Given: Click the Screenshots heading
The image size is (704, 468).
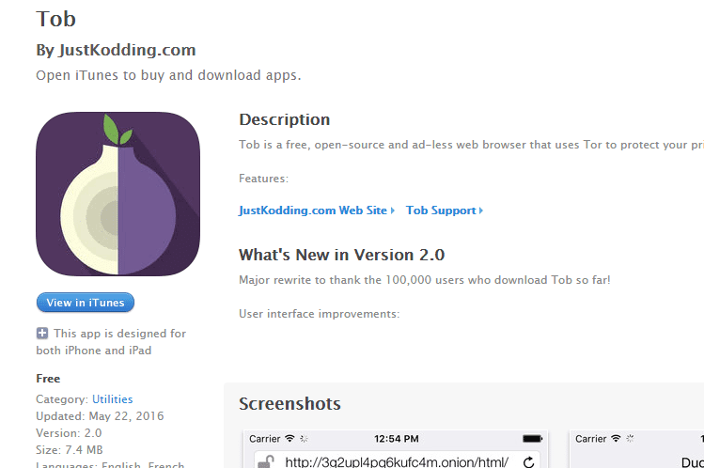Looking at the screenshot, I should pyautogui.click(x=289, y=404).
